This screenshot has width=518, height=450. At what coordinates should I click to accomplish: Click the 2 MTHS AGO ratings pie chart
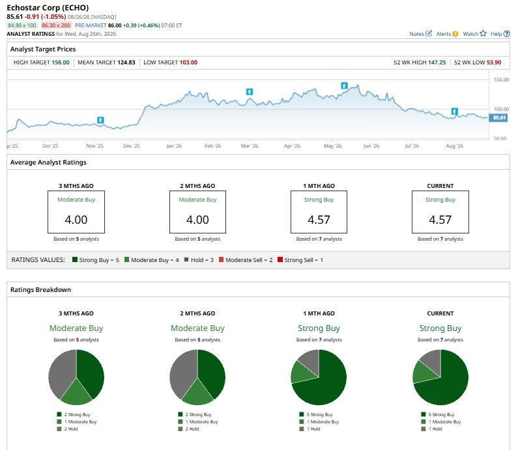[x=197, y=377]
